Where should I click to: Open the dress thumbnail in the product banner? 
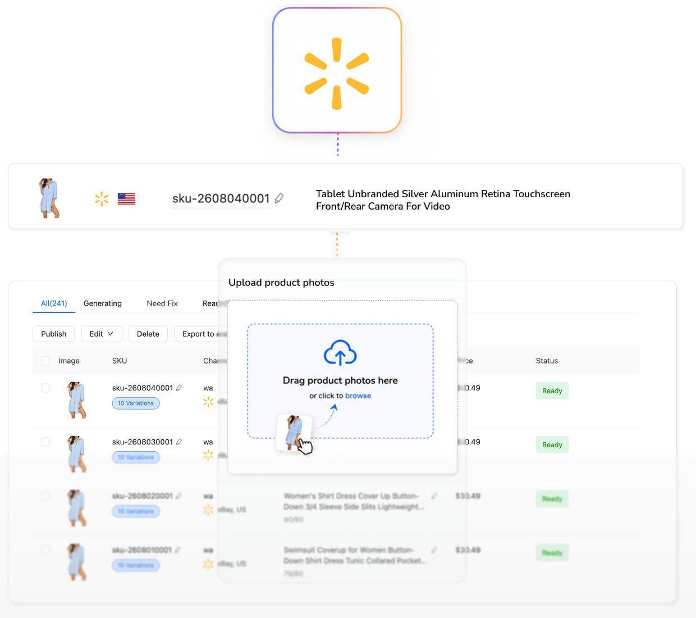[49, 198]
